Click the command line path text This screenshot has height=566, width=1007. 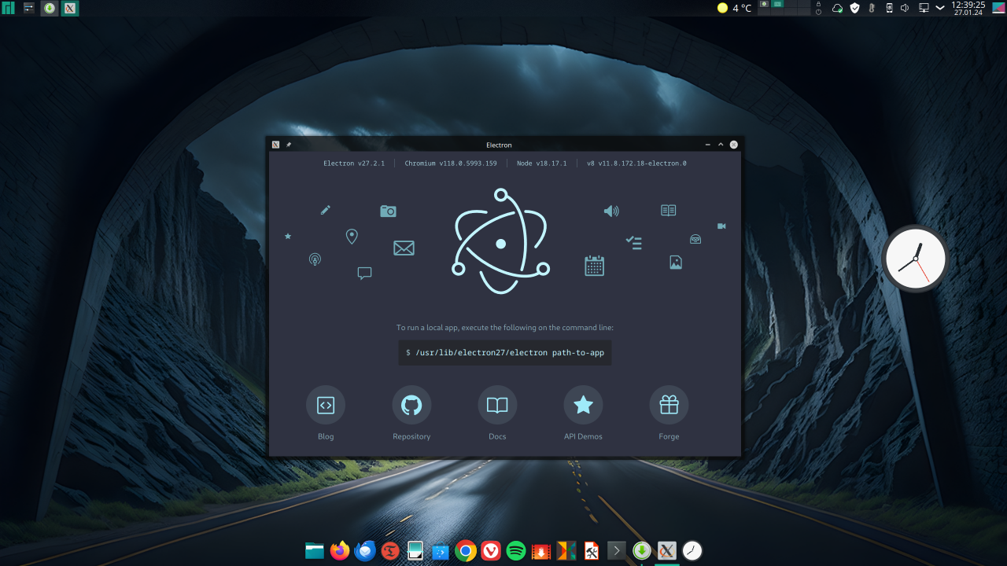[x=509, y=353]
